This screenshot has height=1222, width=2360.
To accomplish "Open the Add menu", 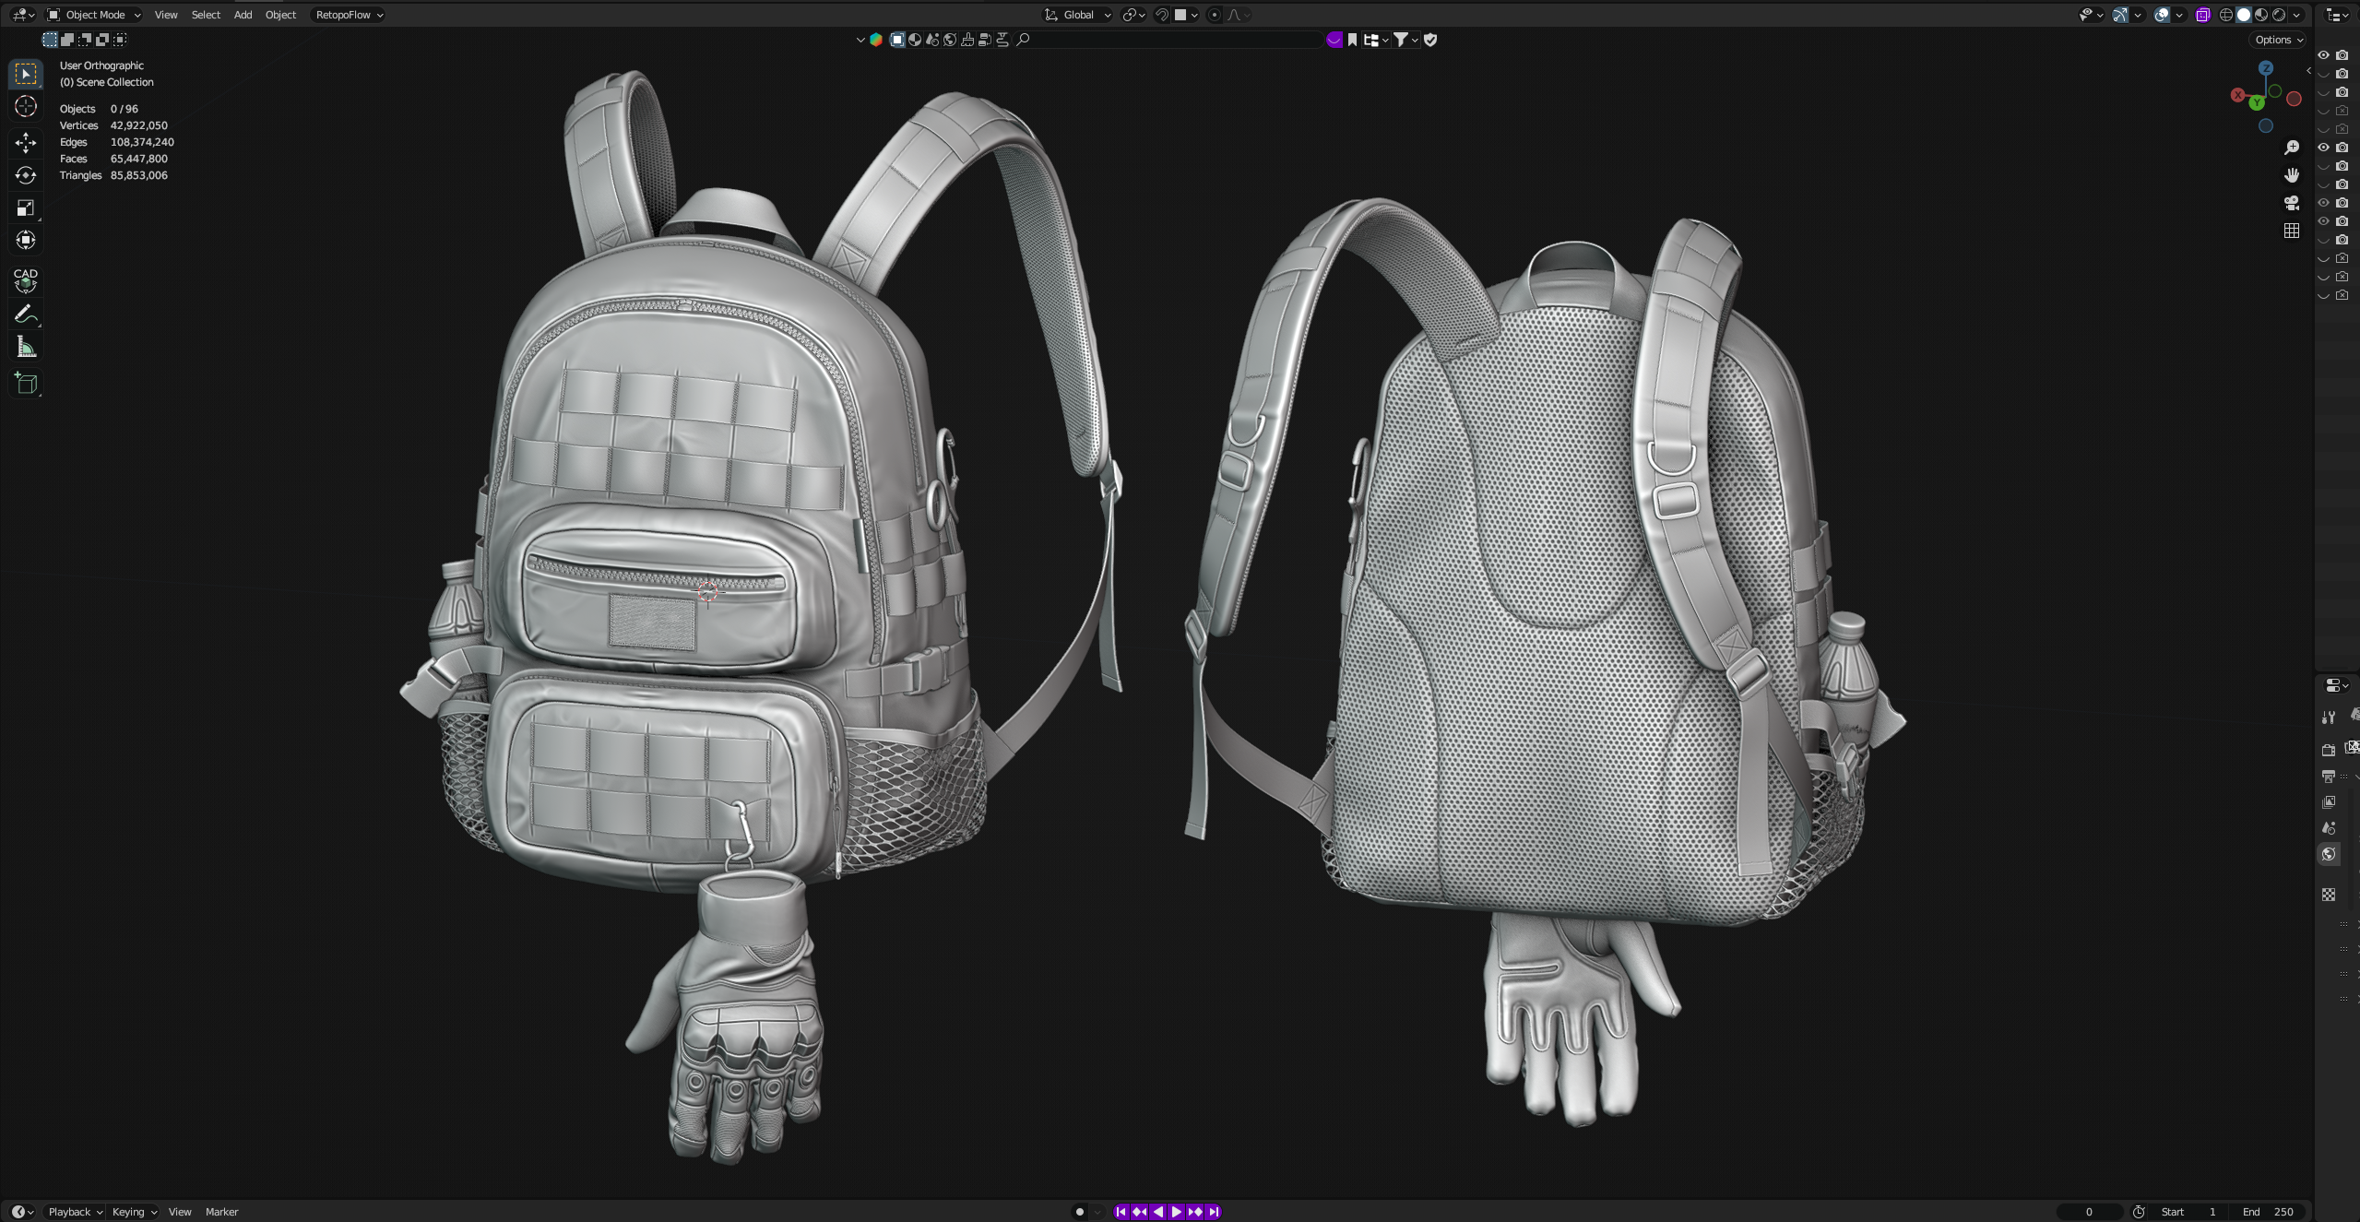I will click(243, 15).
